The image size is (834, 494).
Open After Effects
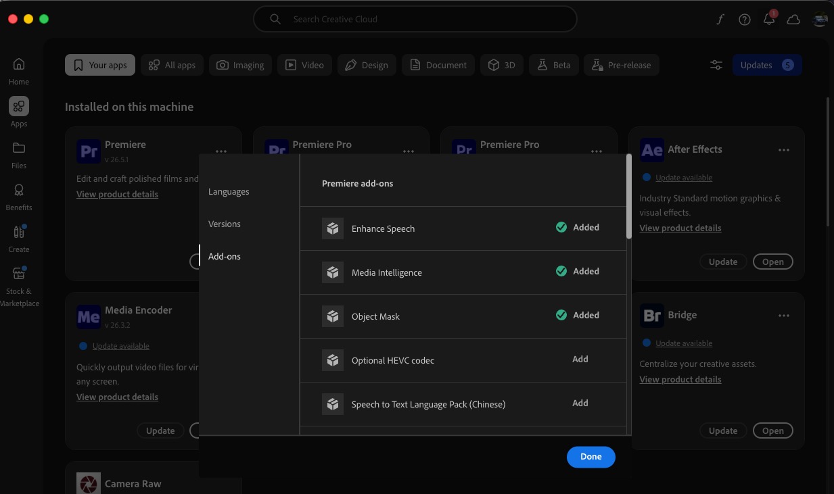coord(772,262)
